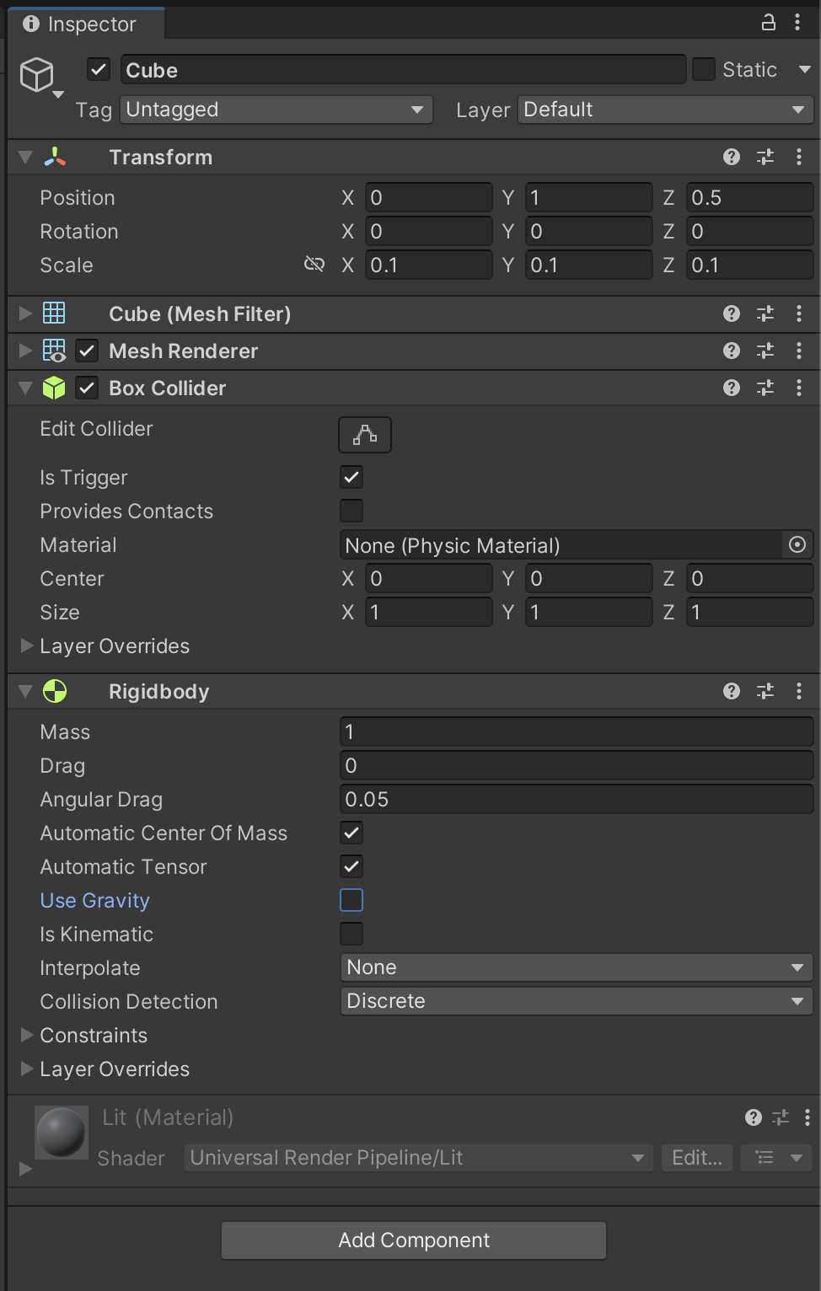Open Inspector tab options menu

point(797,23)
